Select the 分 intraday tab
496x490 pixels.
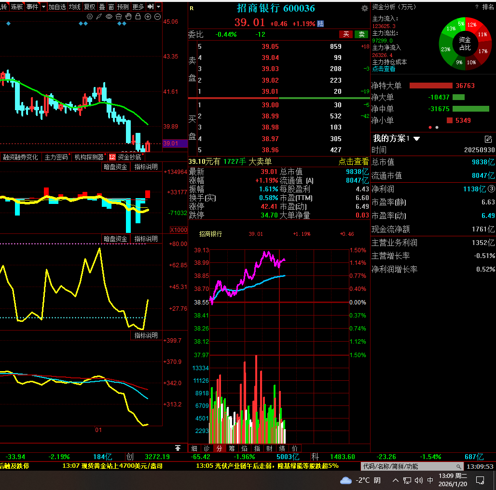pyautogui.click(x=219, y=448)
